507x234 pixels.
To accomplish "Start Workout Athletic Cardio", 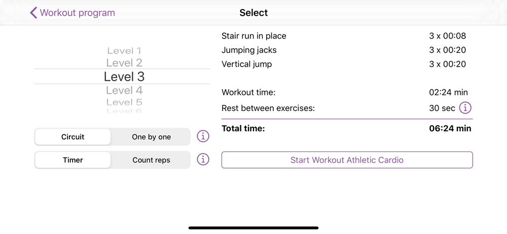I will pyautogui.click(x=347, y=160).
